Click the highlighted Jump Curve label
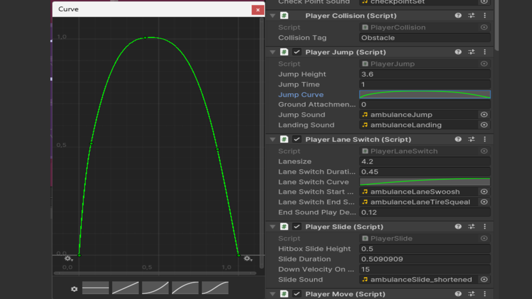This screenshot has height=299, width=532. point(301,94)
